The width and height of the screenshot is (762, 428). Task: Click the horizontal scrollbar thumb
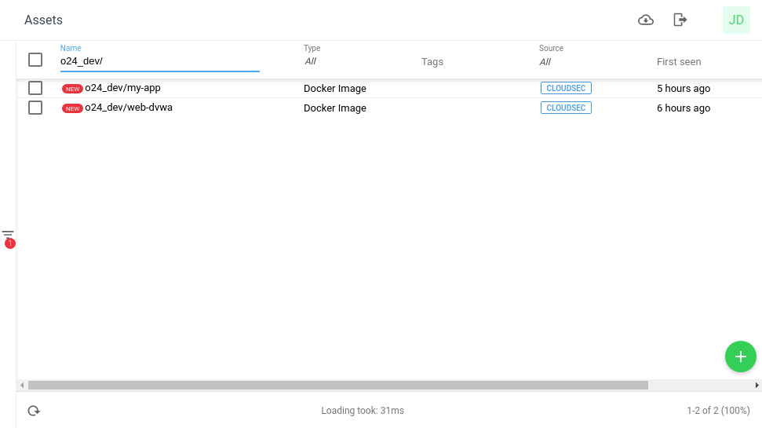pyautogui.click(x=337, y=386)
